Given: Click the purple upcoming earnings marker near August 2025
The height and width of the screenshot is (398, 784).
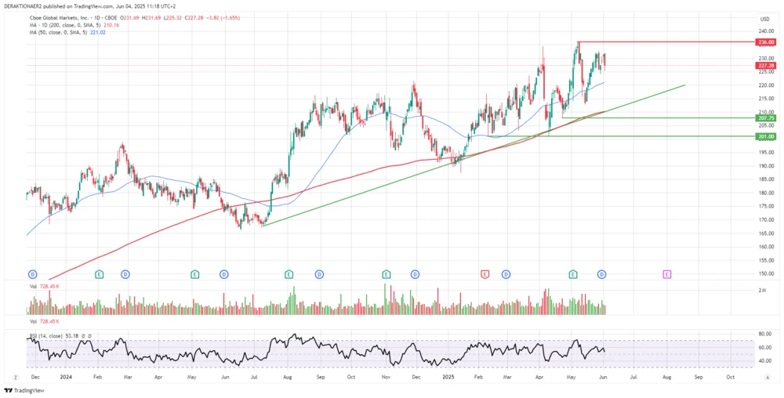Looking at the screenshot, I should 666,274.
